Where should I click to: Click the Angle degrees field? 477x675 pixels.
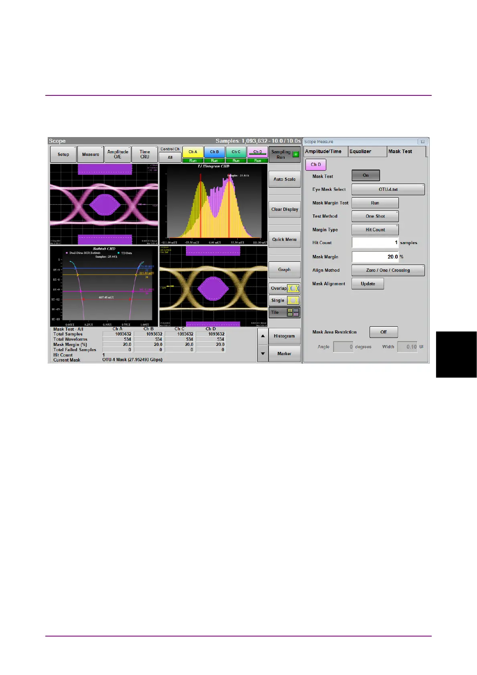click(344, 347)
